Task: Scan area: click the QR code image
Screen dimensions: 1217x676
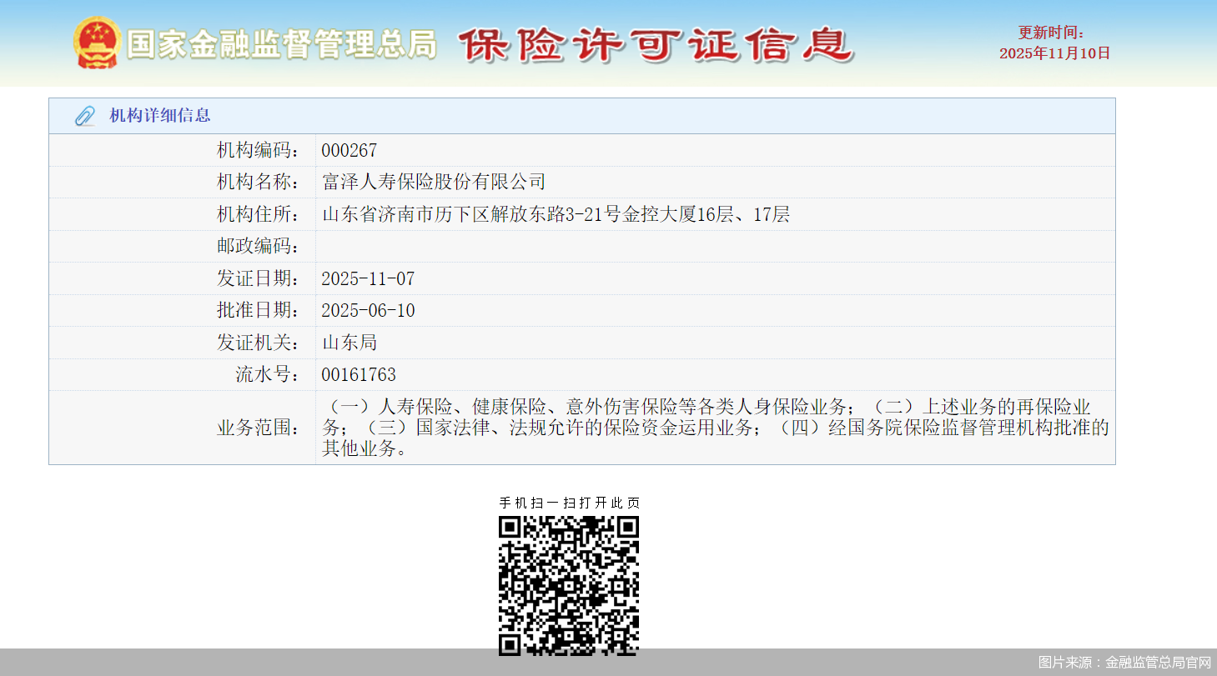Action: (x=571, y=584)
